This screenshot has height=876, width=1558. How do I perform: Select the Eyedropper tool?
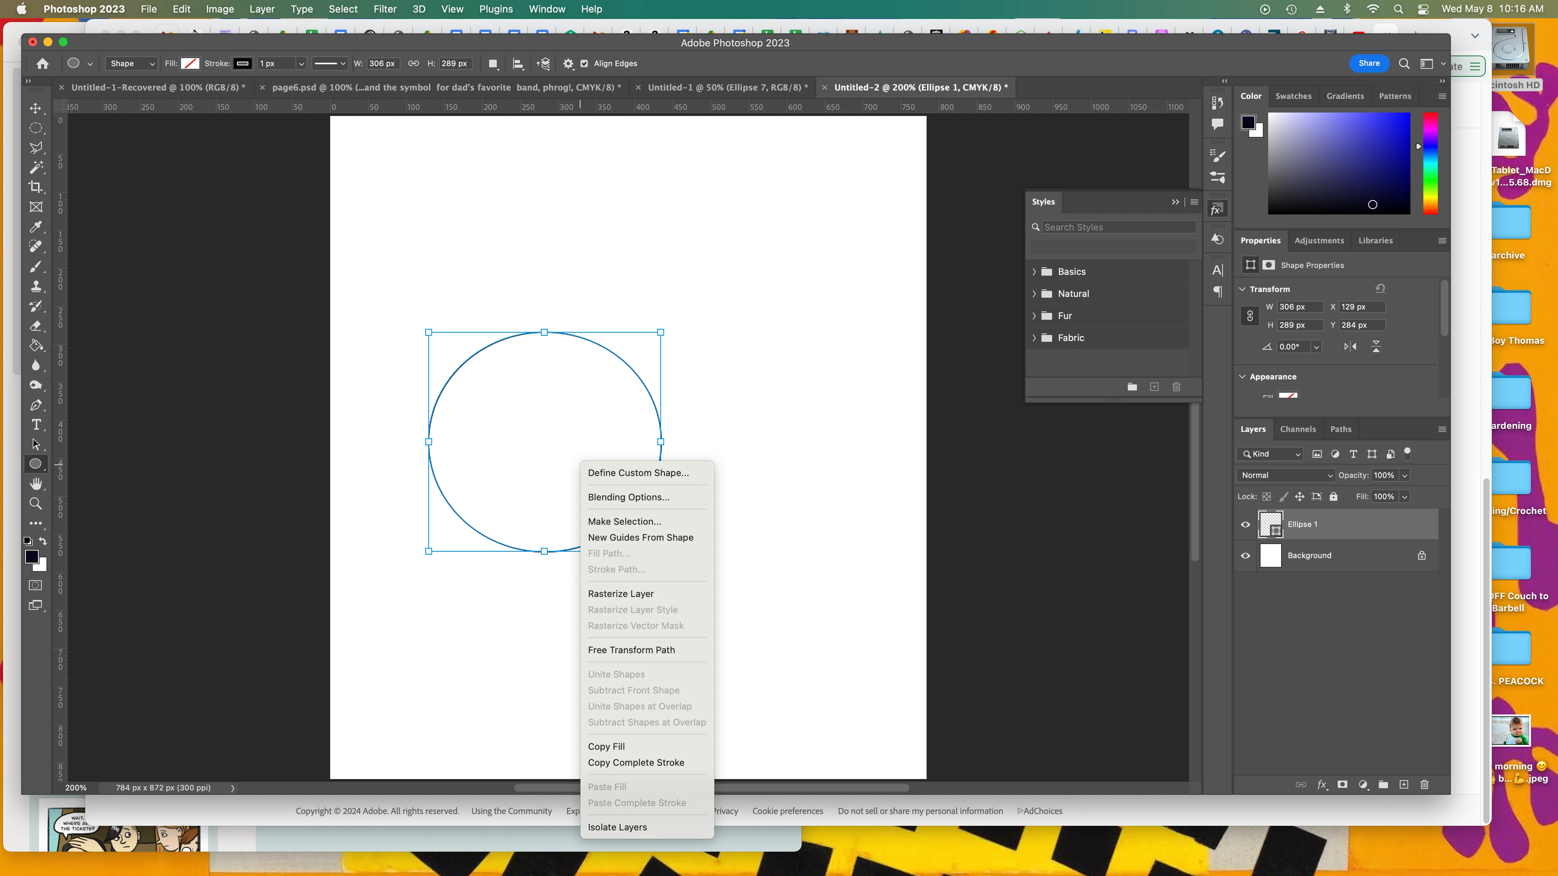pos(36,227)
